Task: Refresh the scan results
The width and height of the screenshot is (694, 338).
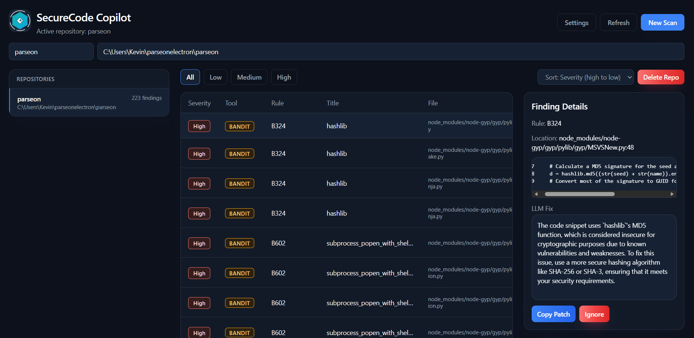Action: [618, 22]
